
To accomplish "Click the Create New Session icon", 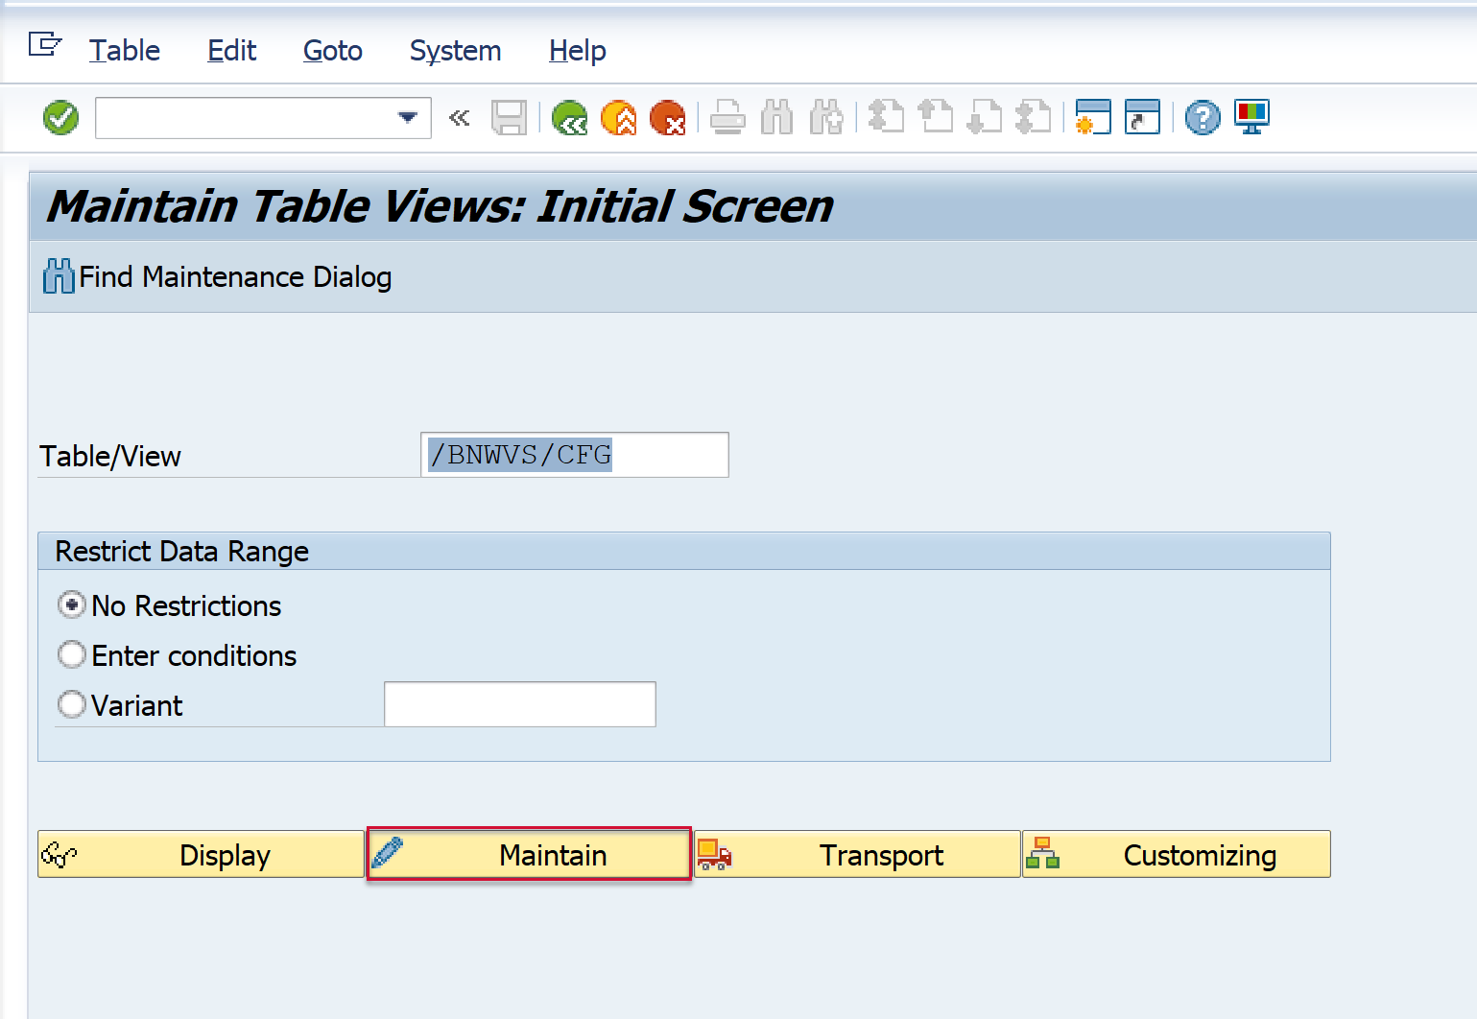I will 1093,118.
